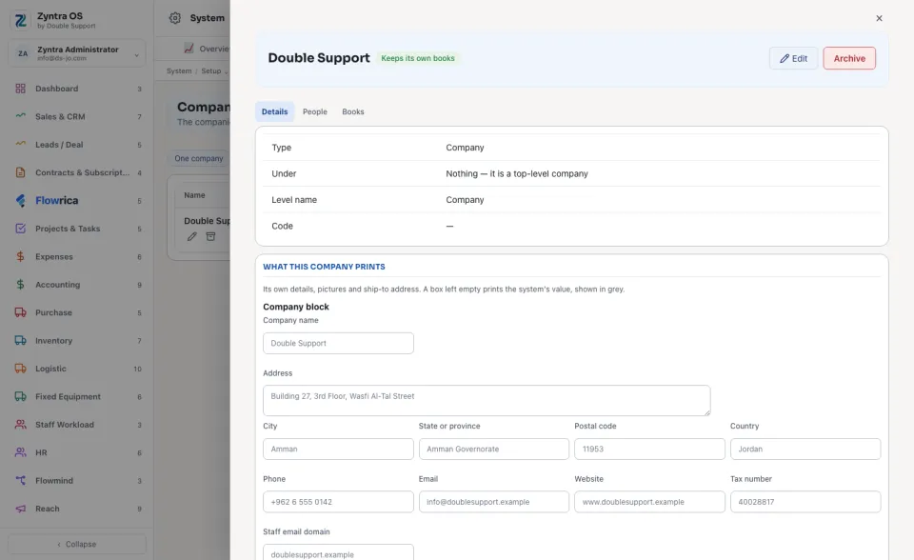Click the "Keeps its own books" badge
914x560 pixels.
click(418, 58)
